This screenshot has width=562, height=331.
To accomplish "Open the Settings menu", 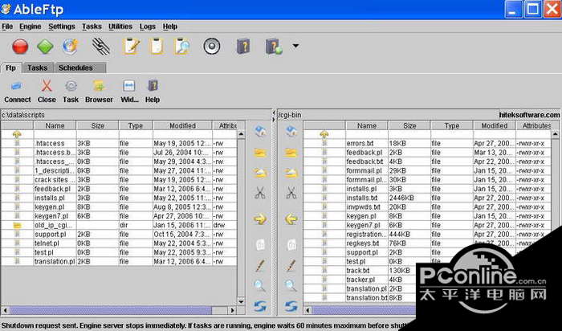I will click(x=62, y=27).
